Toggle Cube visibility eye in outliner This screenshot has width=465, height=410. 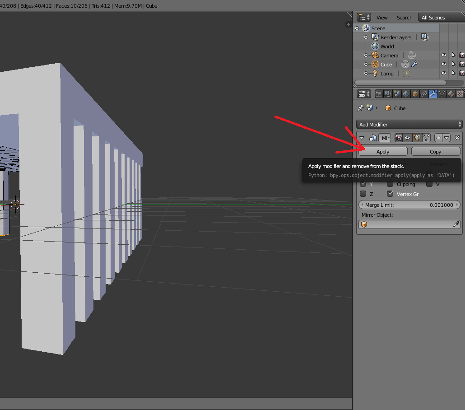coord(444,64)
